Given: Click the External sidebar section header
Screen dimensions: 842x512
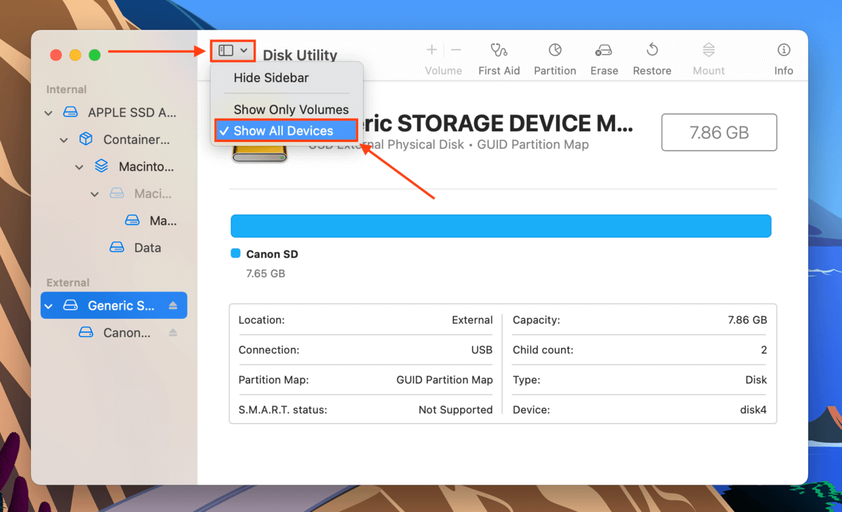Looking at the screenshot, I should tap(67, 282).
